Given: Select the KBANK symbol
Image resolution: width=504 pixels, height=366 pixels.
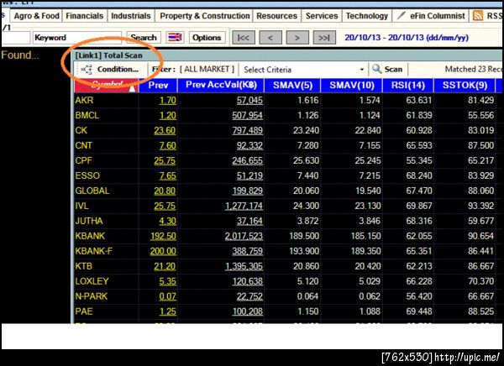Looking at the screenshot, I should pos(90,236).
